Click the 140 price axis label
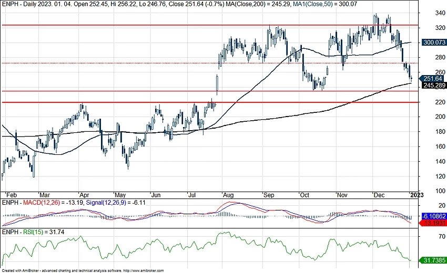The image size is (447, 273). (440, 162)
